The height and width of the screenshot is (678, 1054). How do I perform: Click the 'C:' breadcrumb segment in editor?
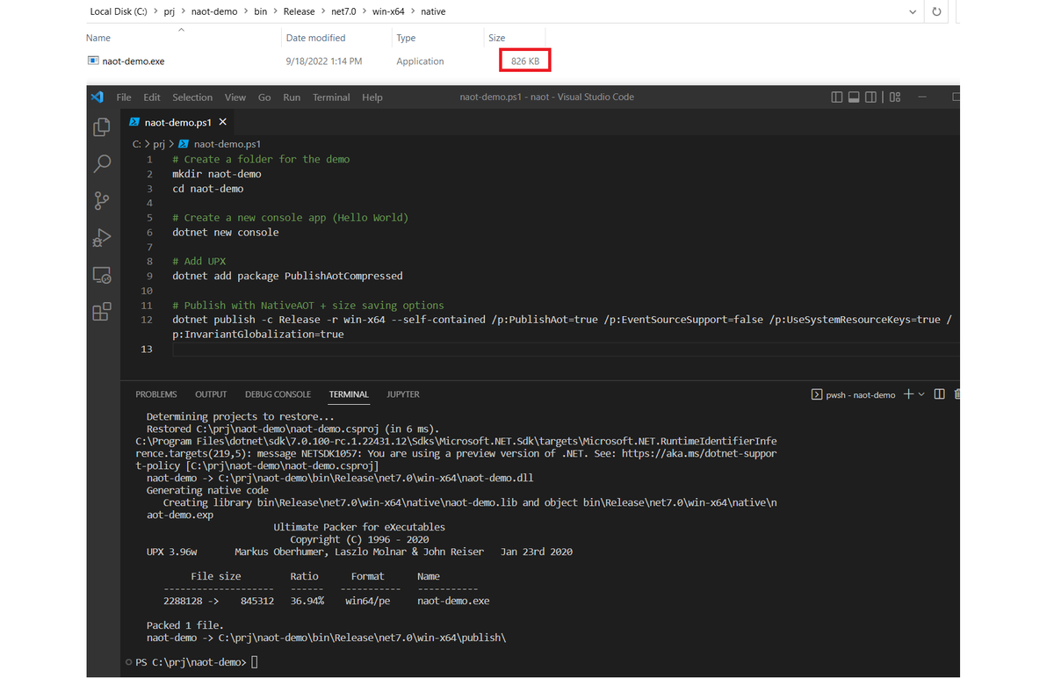pyautogui.click(x=137, y=144)
